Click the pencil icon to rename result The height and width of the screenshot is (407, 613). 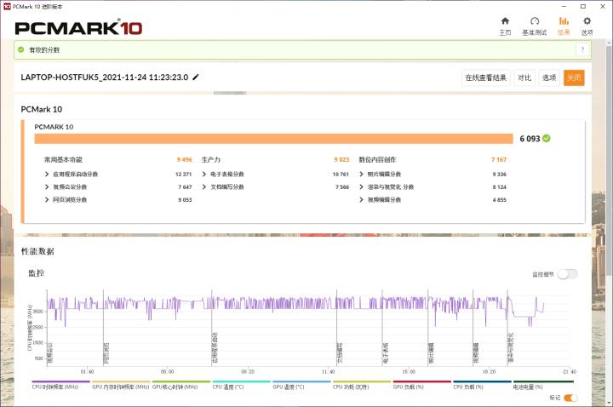tap(196, 77)
